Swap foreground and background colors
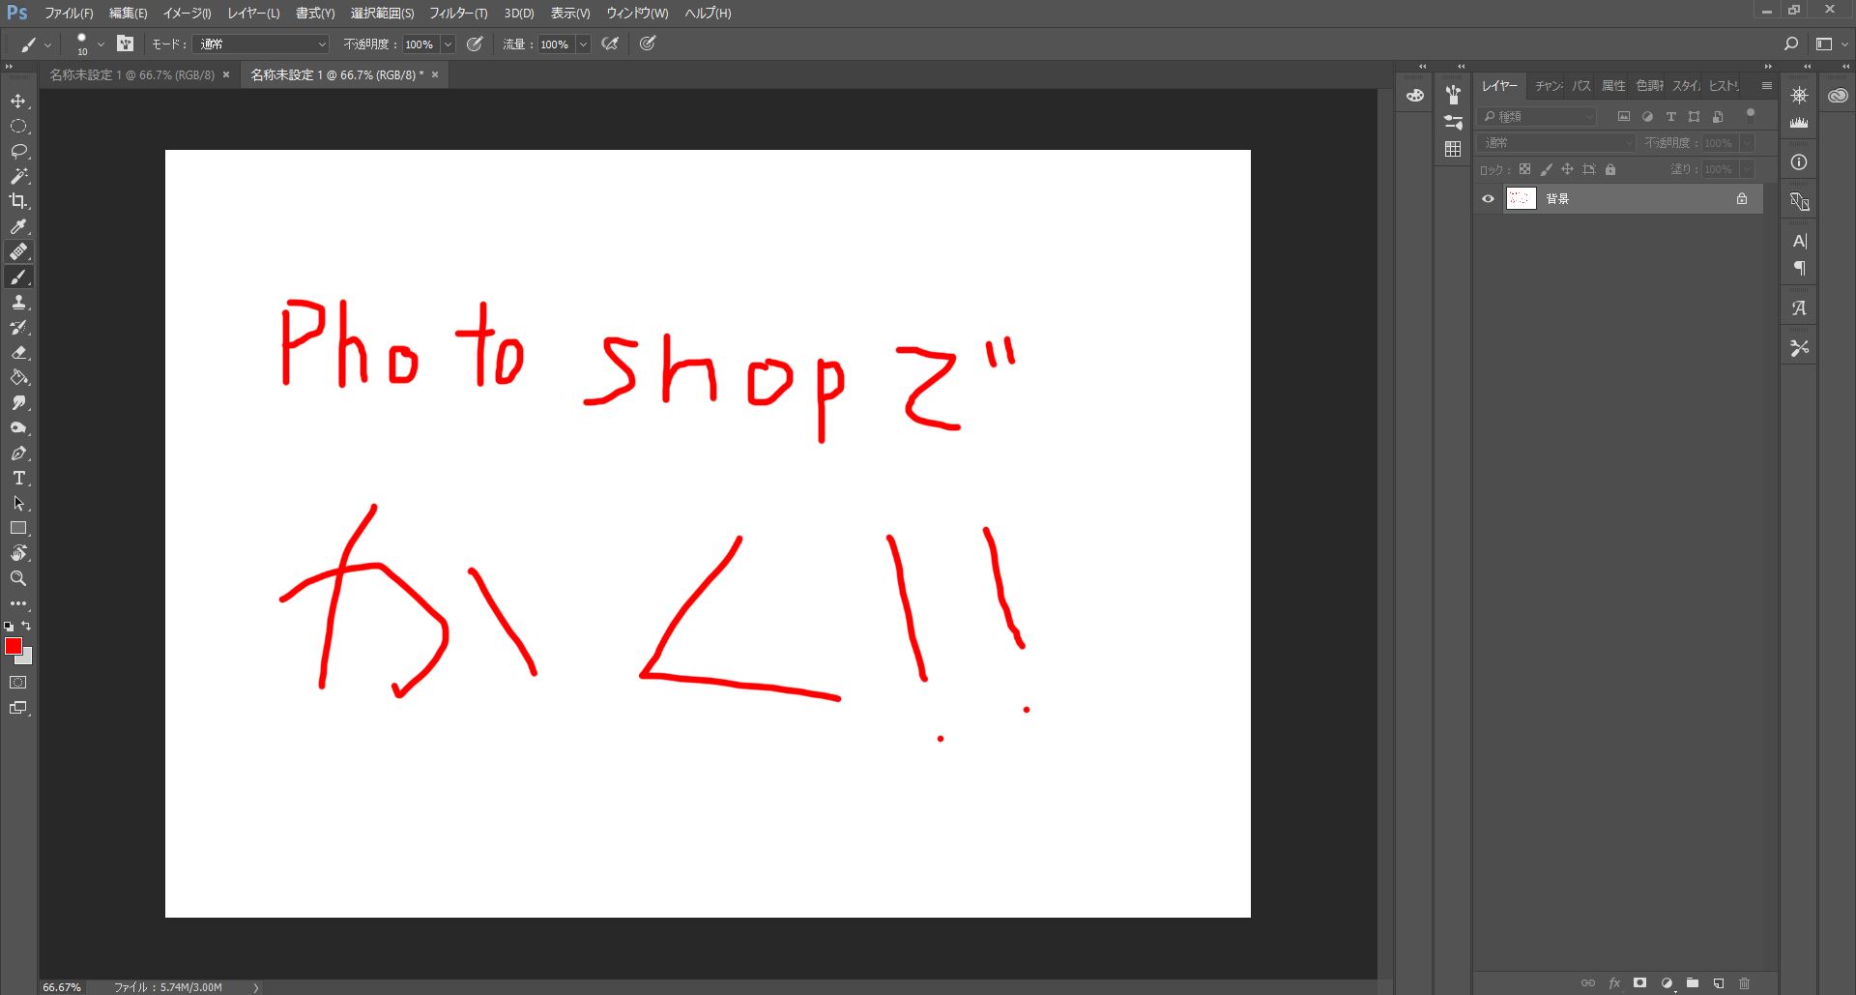 [27, 626]
